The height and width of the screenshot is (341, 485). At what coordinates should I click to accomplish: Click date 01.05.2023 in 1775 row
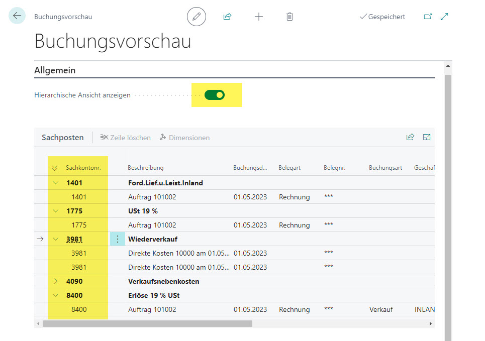pos(250,225)
